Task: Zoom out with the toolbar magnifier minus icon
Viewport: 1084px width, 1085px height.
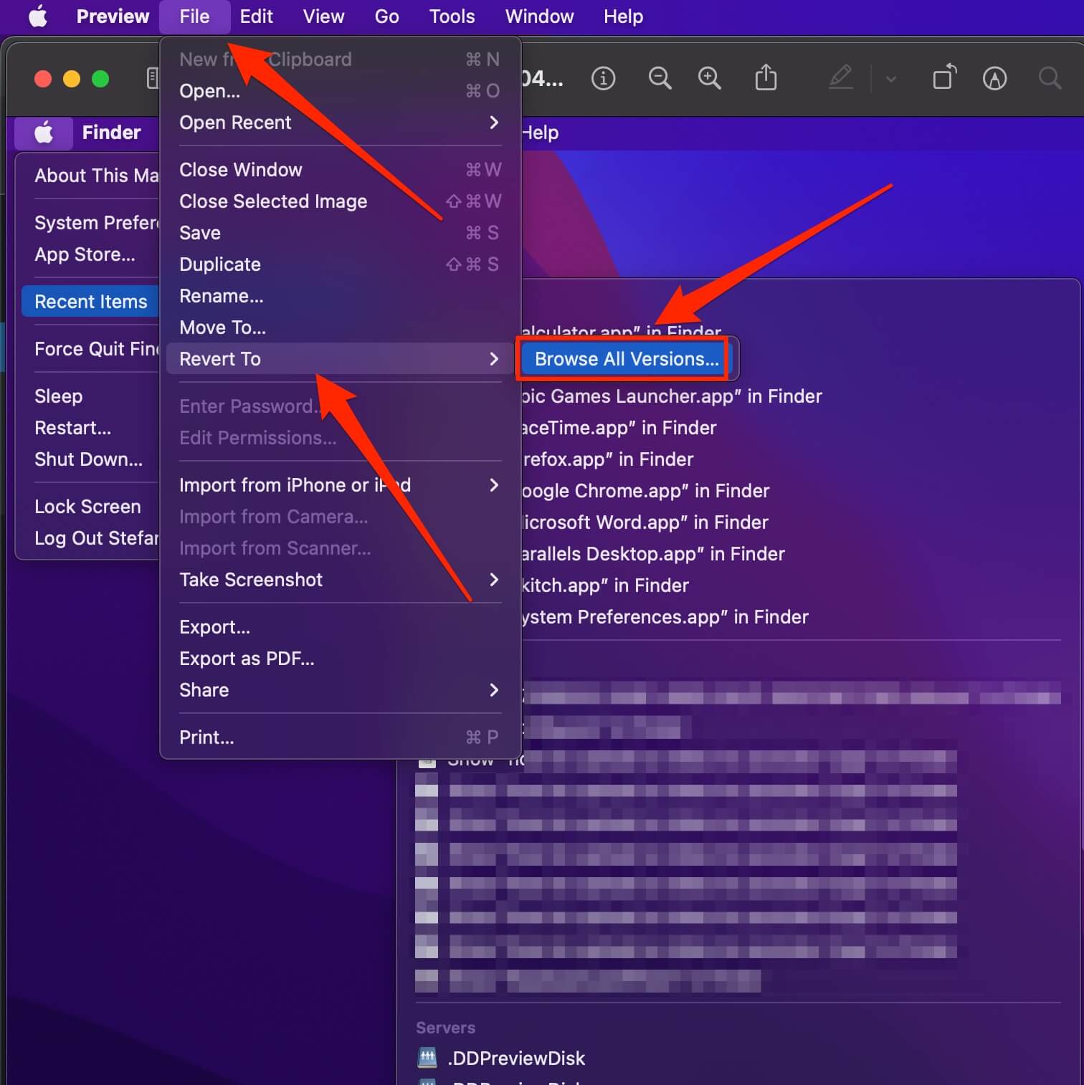Action: click(x=660, y=78)
